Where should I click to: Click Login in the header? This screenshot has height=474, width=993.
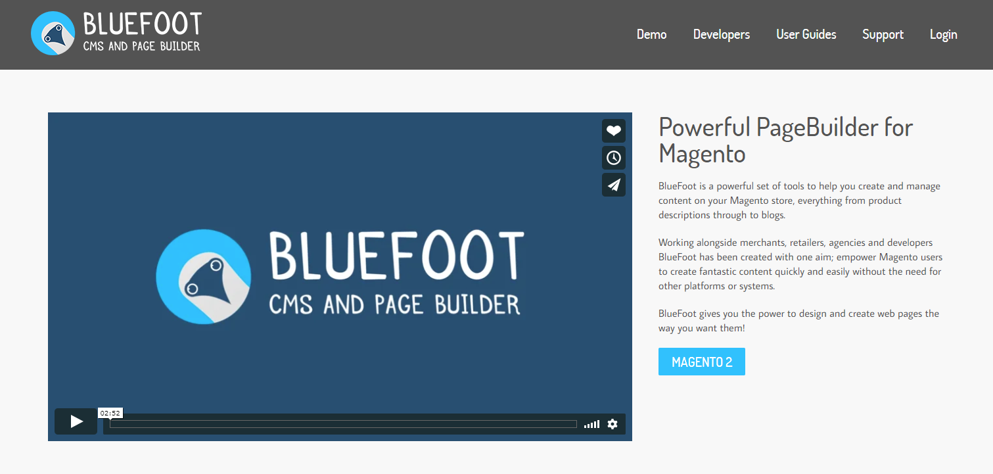pyautogui.click(x=943, y=34)
